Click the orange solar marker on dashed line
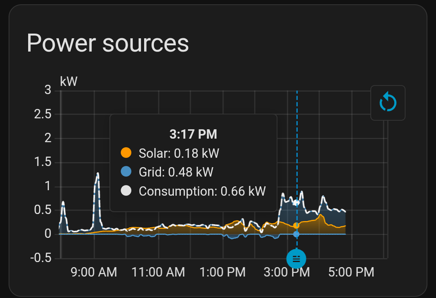The width and height of the screenshot is (436, 298). tap(296, 225)
